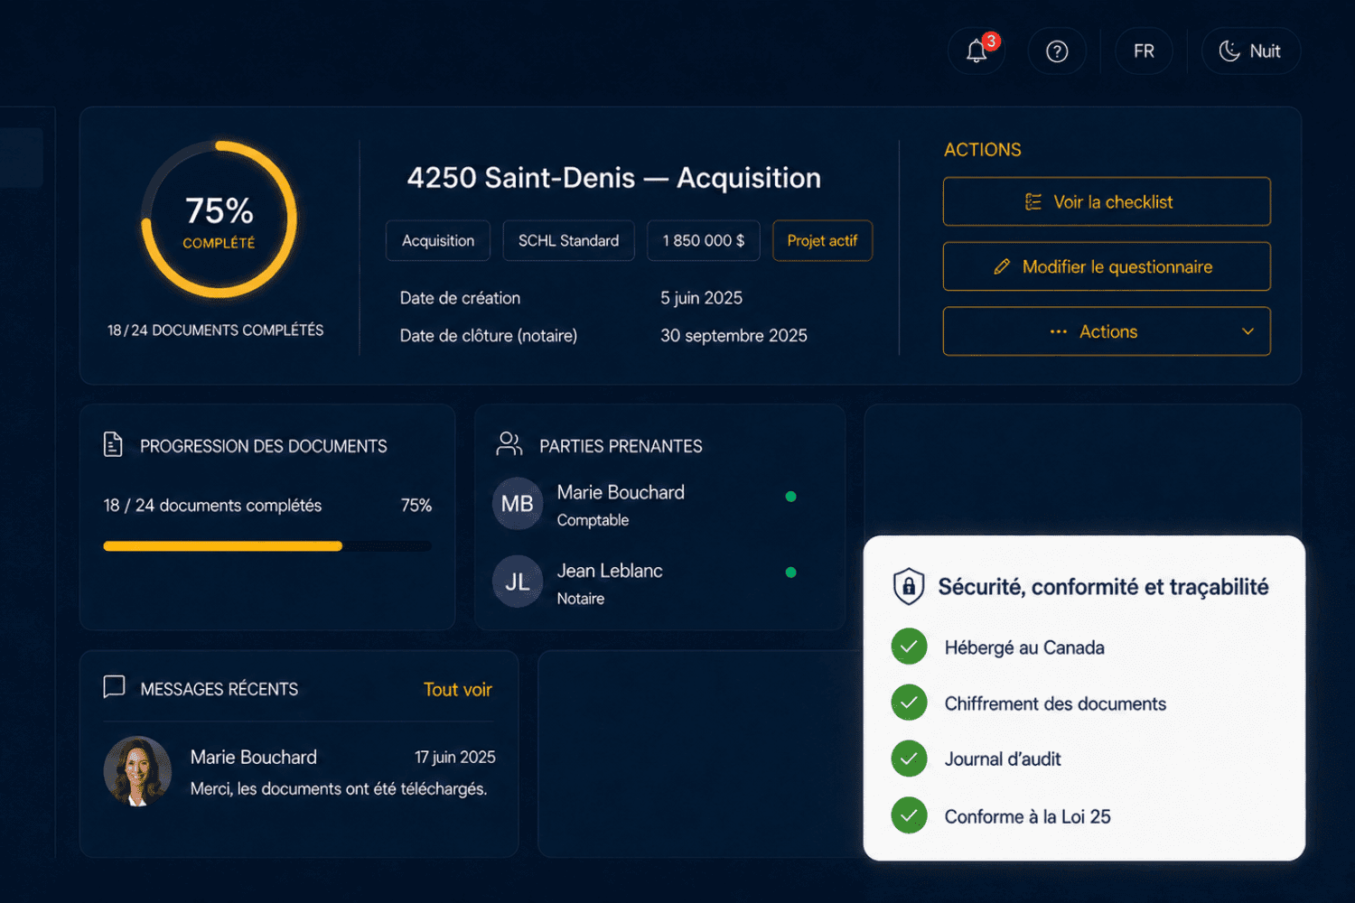Image resolution: width=1355 pixels, height=903 pixels.
Task: Click the Projet actif status badge
Action: tap(822, 240)
